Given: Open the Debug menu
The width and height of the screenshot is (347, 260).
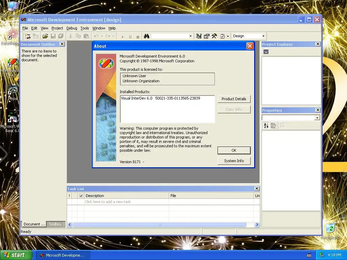Looking at the screenshot, I should tap(72, 28).
